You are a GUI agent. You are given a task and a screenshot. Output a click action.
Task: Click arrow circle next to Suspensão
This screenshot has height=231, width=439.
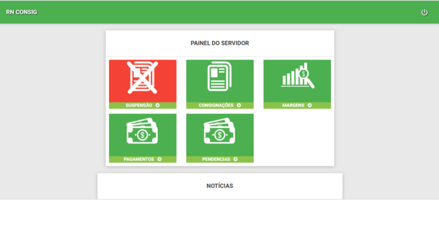[158, 105]
